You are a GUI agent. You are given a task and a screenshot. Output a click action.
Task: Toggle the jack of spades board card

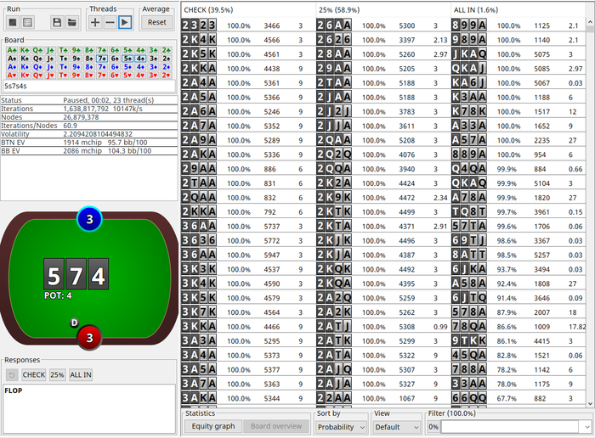click(50, 59)
